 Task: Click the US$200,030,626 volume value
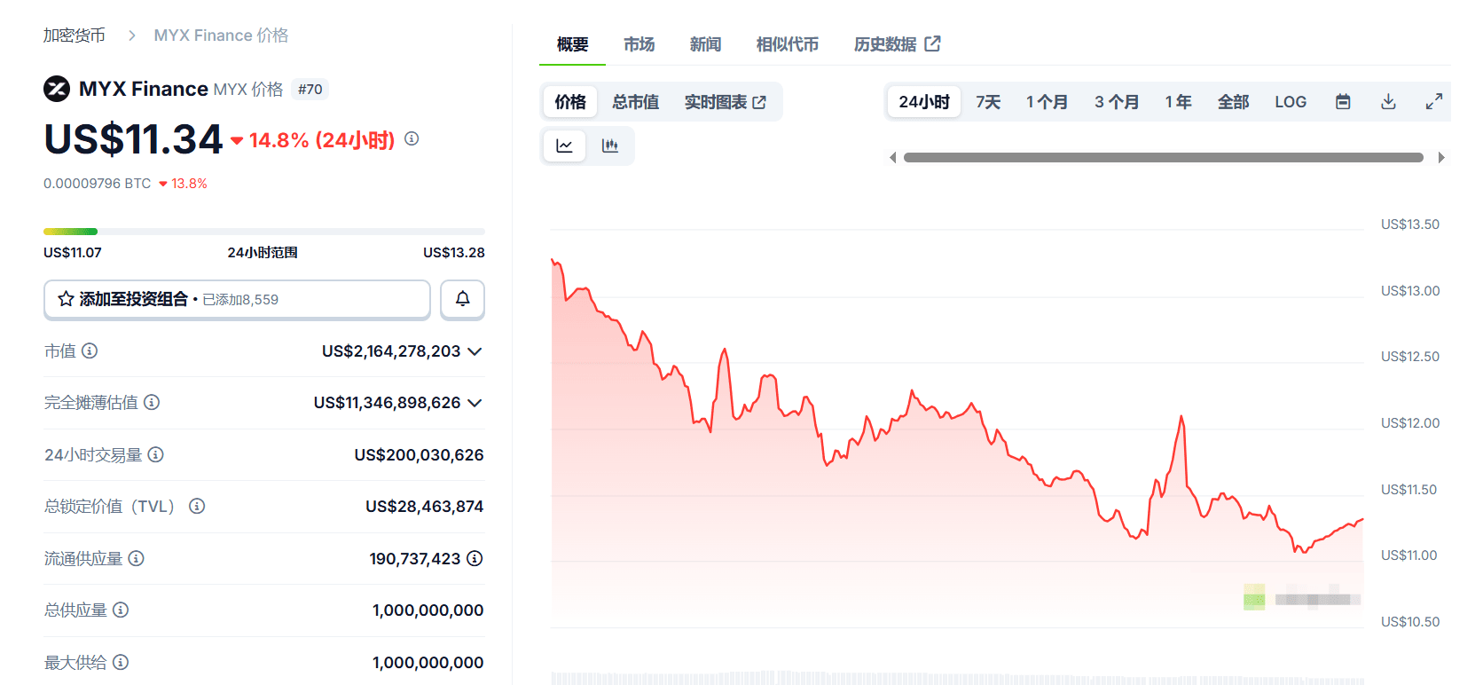coord(419,455)
